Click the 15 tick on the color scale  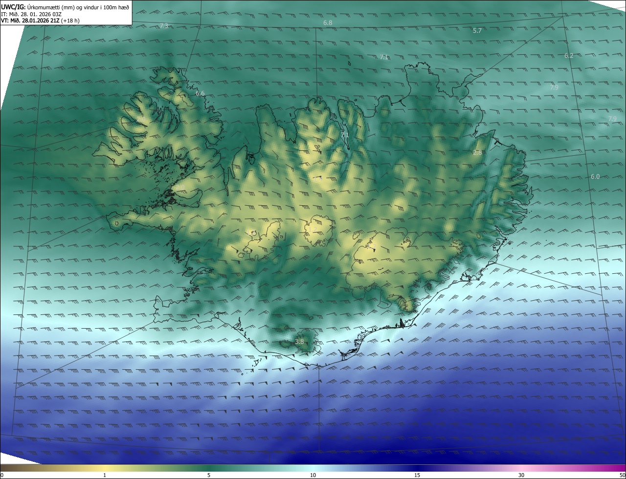coord(417,475)
